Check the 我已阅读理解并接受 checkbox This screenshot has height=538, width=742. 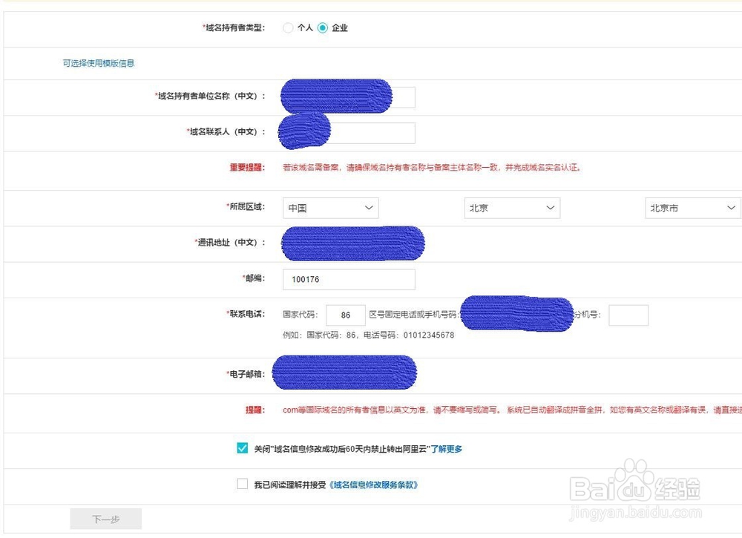pyautogui.click(x=243, y=484)
